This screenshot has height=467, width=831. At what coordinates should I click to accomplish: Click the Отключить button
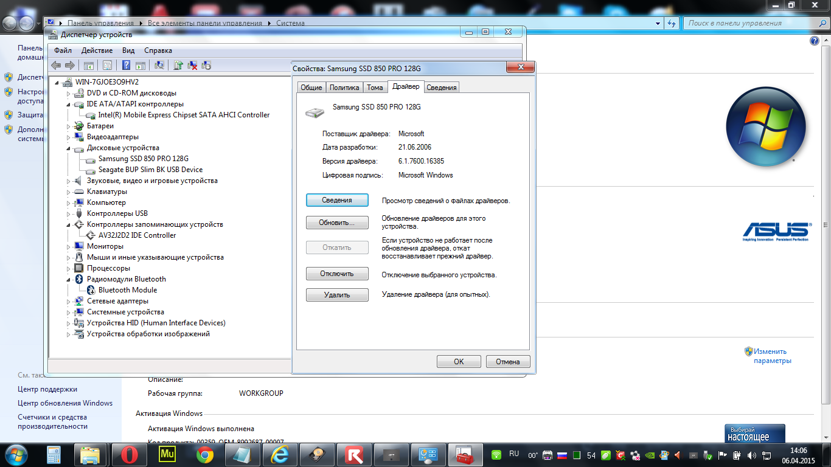coord(337,274)
